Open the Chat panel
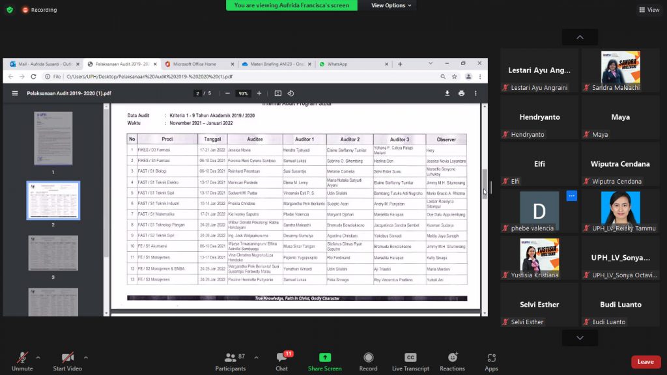 pos(281,359)
